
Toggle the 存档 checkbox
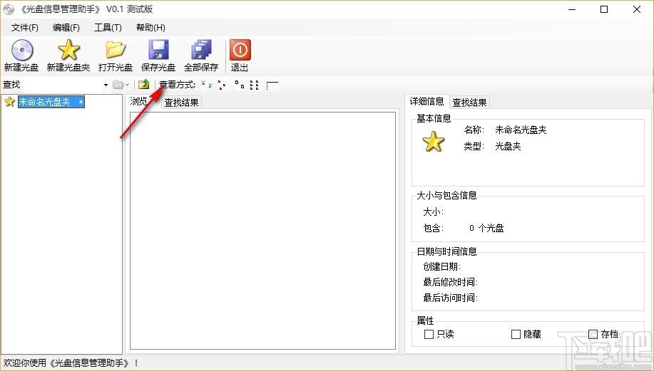[x=593, y=334]
